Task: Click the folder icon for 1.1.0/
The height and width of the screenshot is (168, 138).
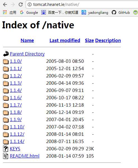Action: (6, 62)
